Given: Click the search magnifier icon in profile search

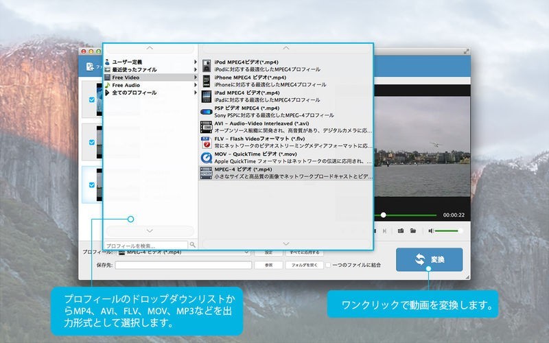Looking at the screenshot, I should (x=192, y=245).
